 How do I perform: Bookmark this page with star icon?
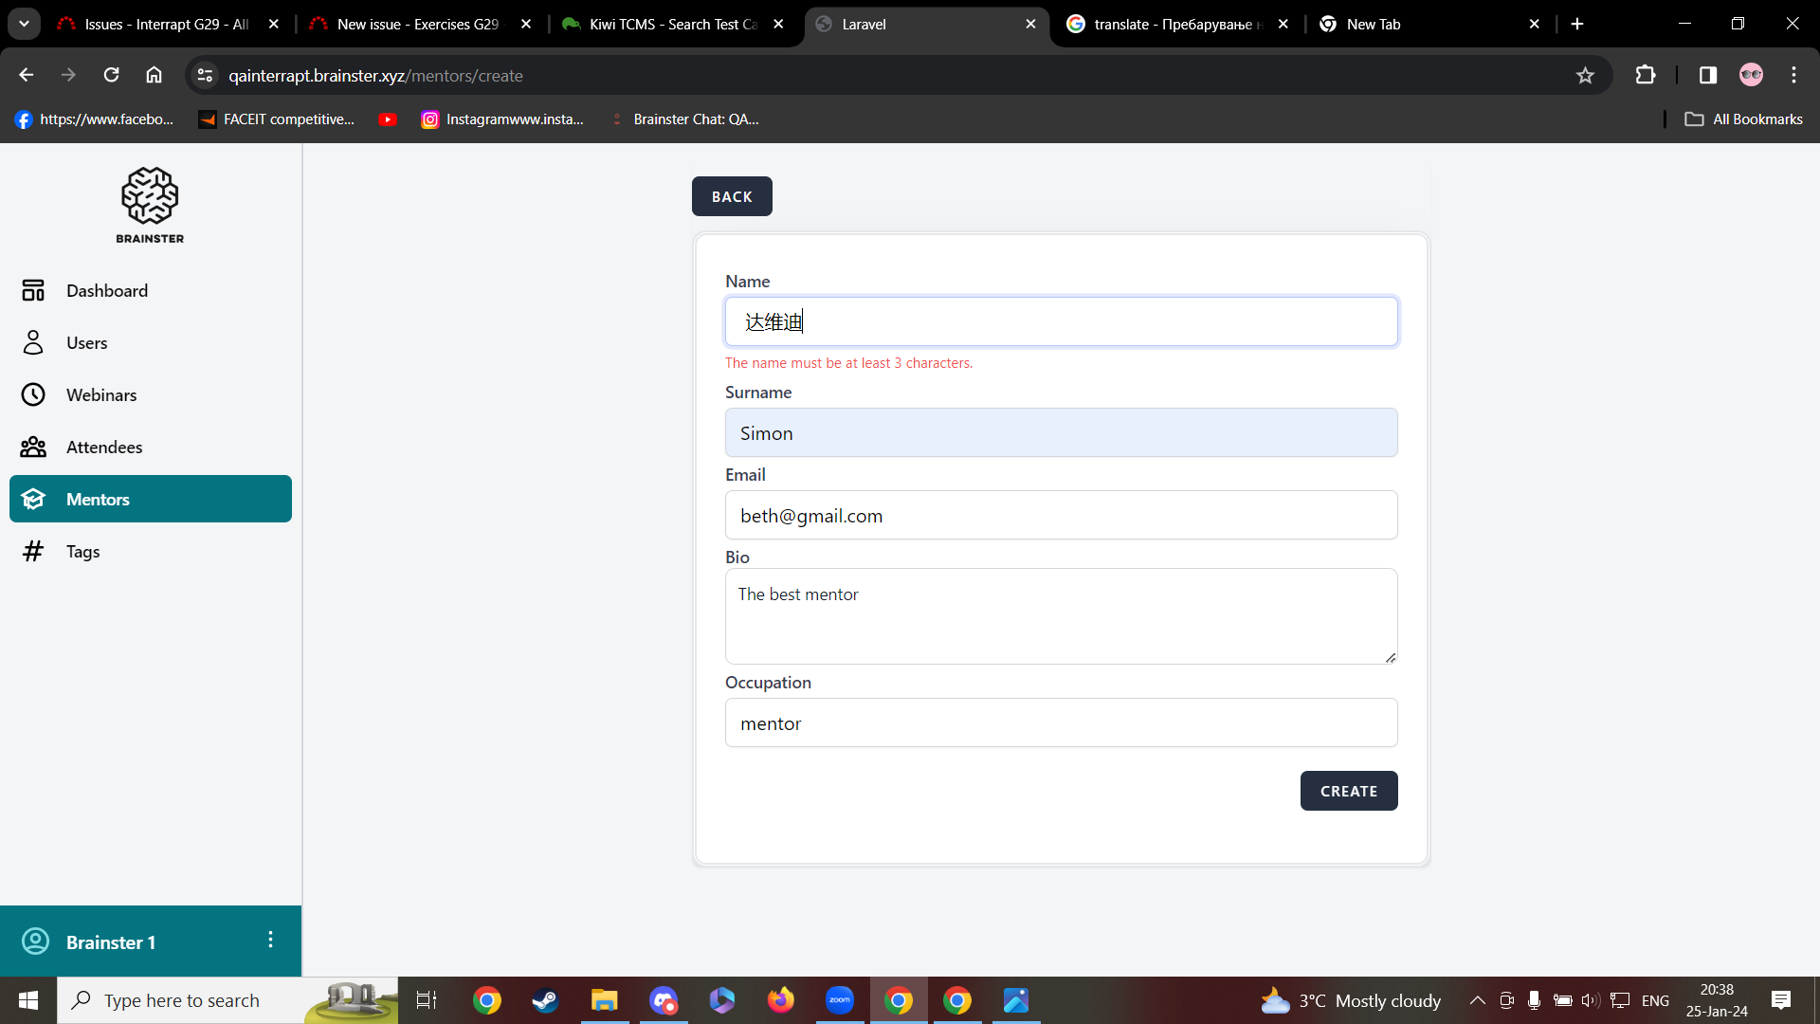(x=1585, y=76)
